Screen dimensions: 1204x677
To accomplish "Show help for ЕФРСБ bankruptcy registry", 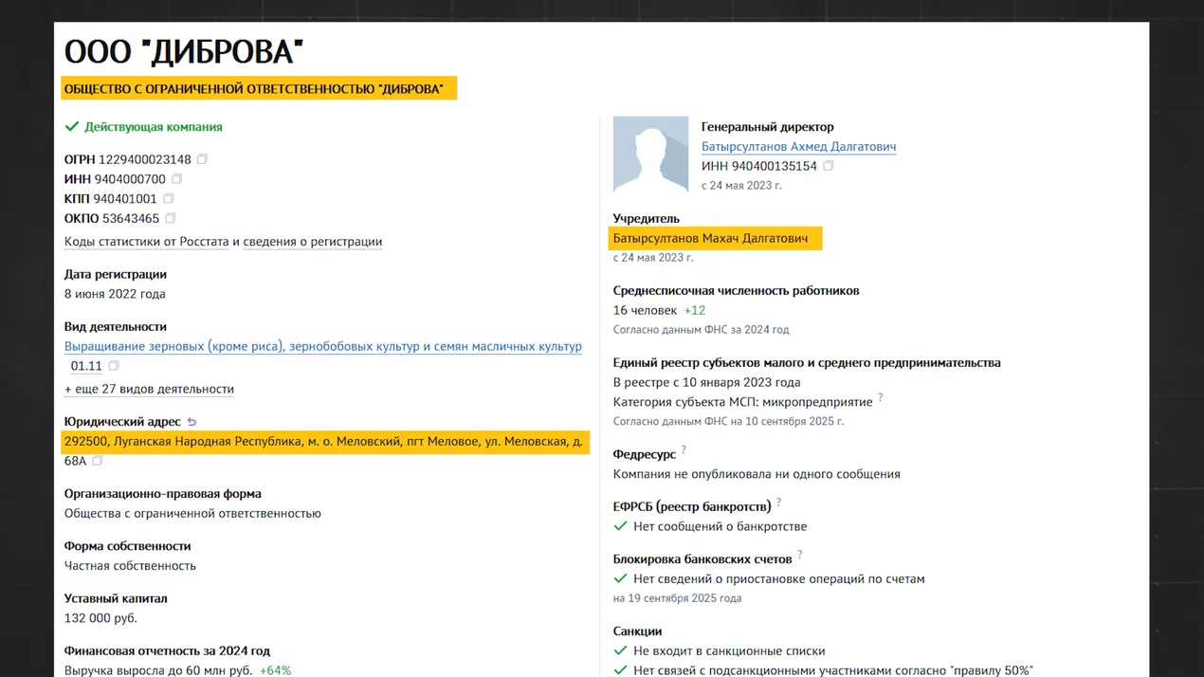I will click(779, 503).
